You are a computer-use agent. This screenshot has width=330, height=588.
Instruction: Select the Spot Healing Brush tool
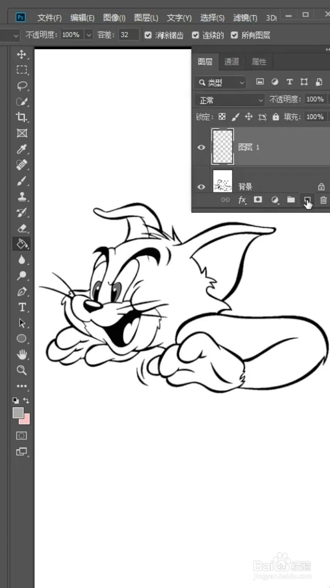point(22,164)
